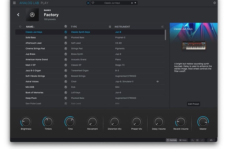Toggle favorite heart in the top preset bar

click(x=93, y=3)
